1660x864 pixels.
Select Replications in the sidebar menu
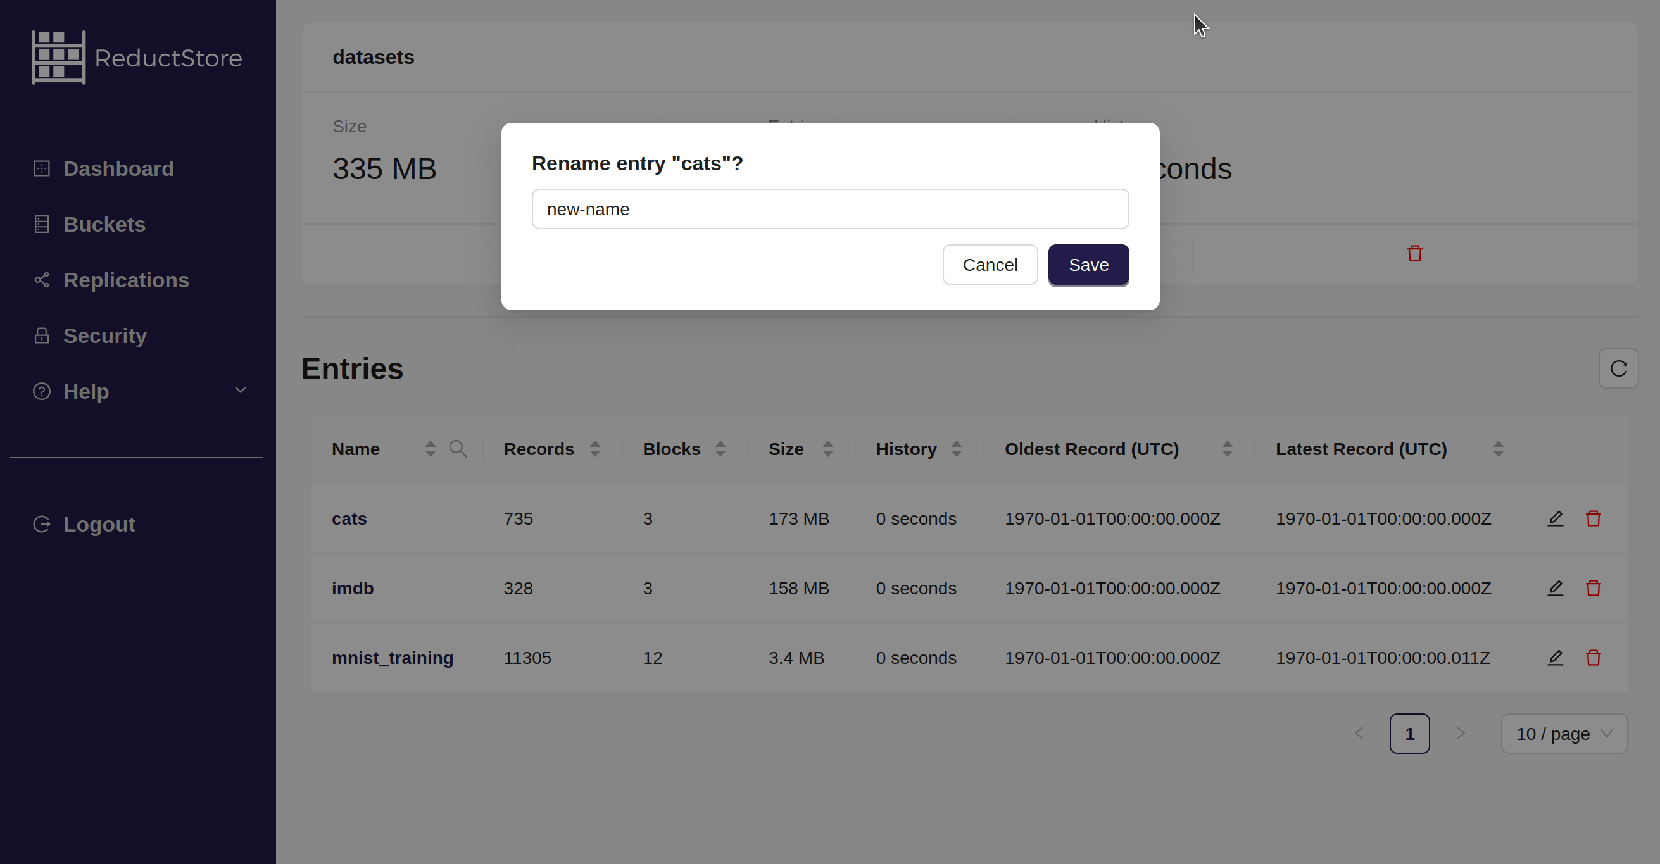click(127, 280)
